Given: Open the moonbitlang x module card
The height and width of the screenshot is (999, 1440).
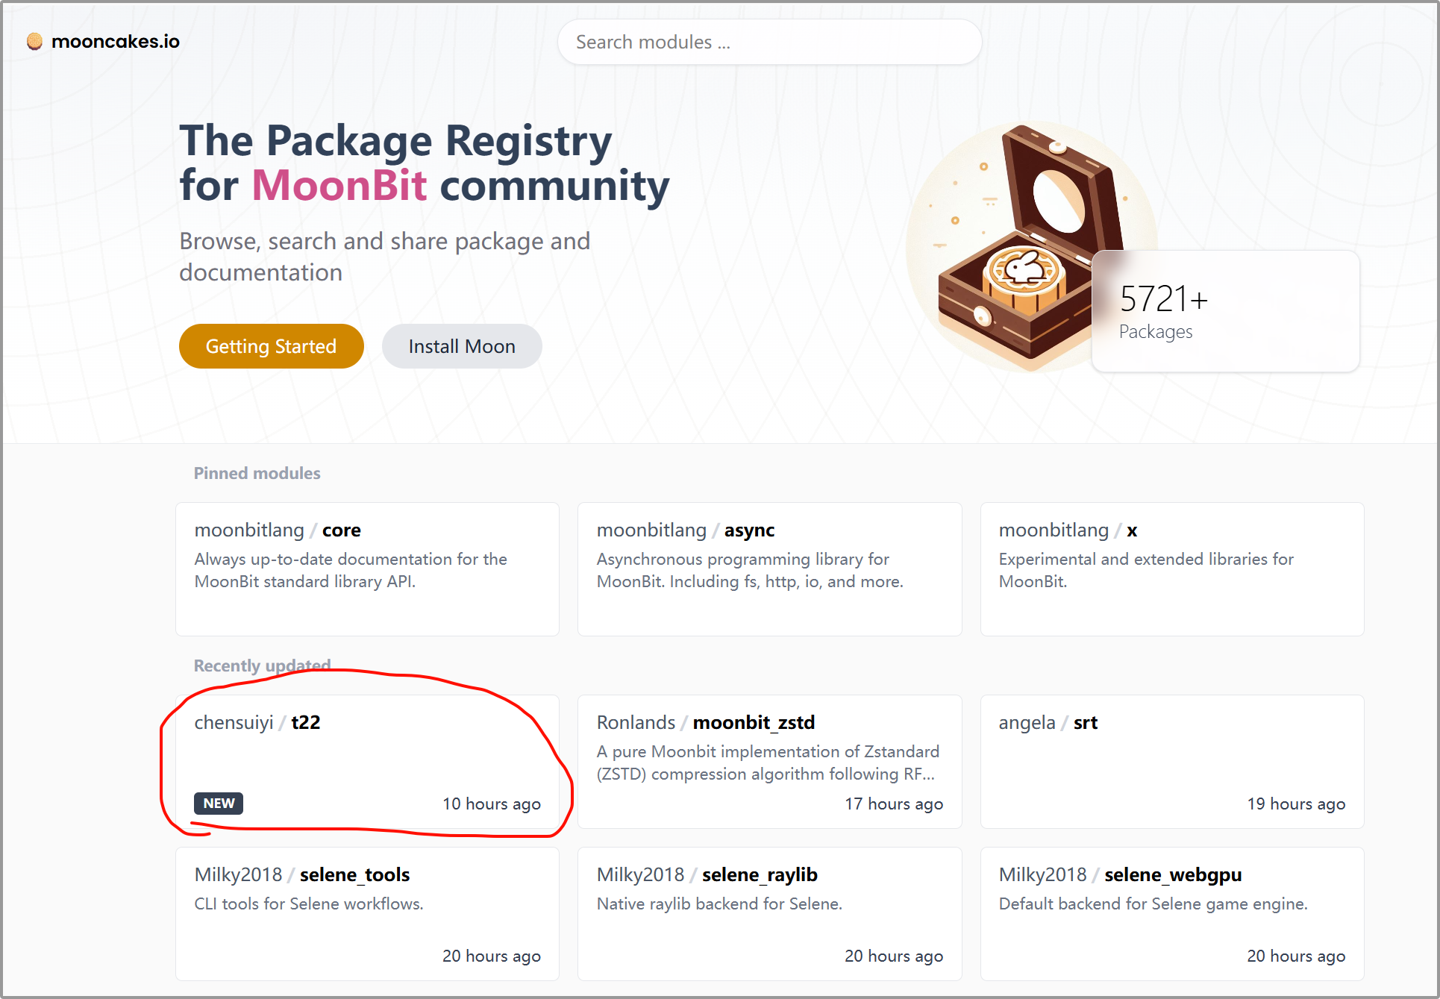Looking at the screenshot, I should (x=1172, y=569).
